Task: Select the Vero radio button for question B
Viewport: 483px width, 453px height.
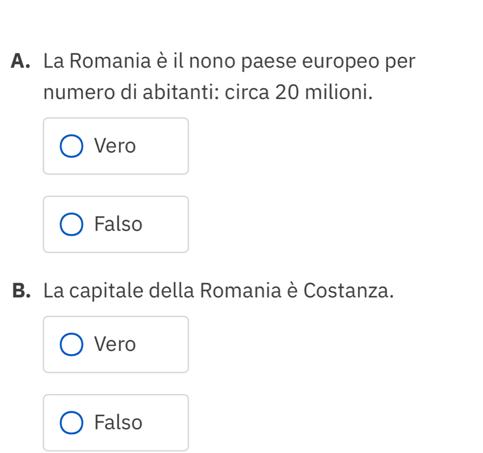Action: click(71, 345)
